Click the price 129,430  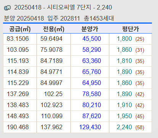pos(90,127)
